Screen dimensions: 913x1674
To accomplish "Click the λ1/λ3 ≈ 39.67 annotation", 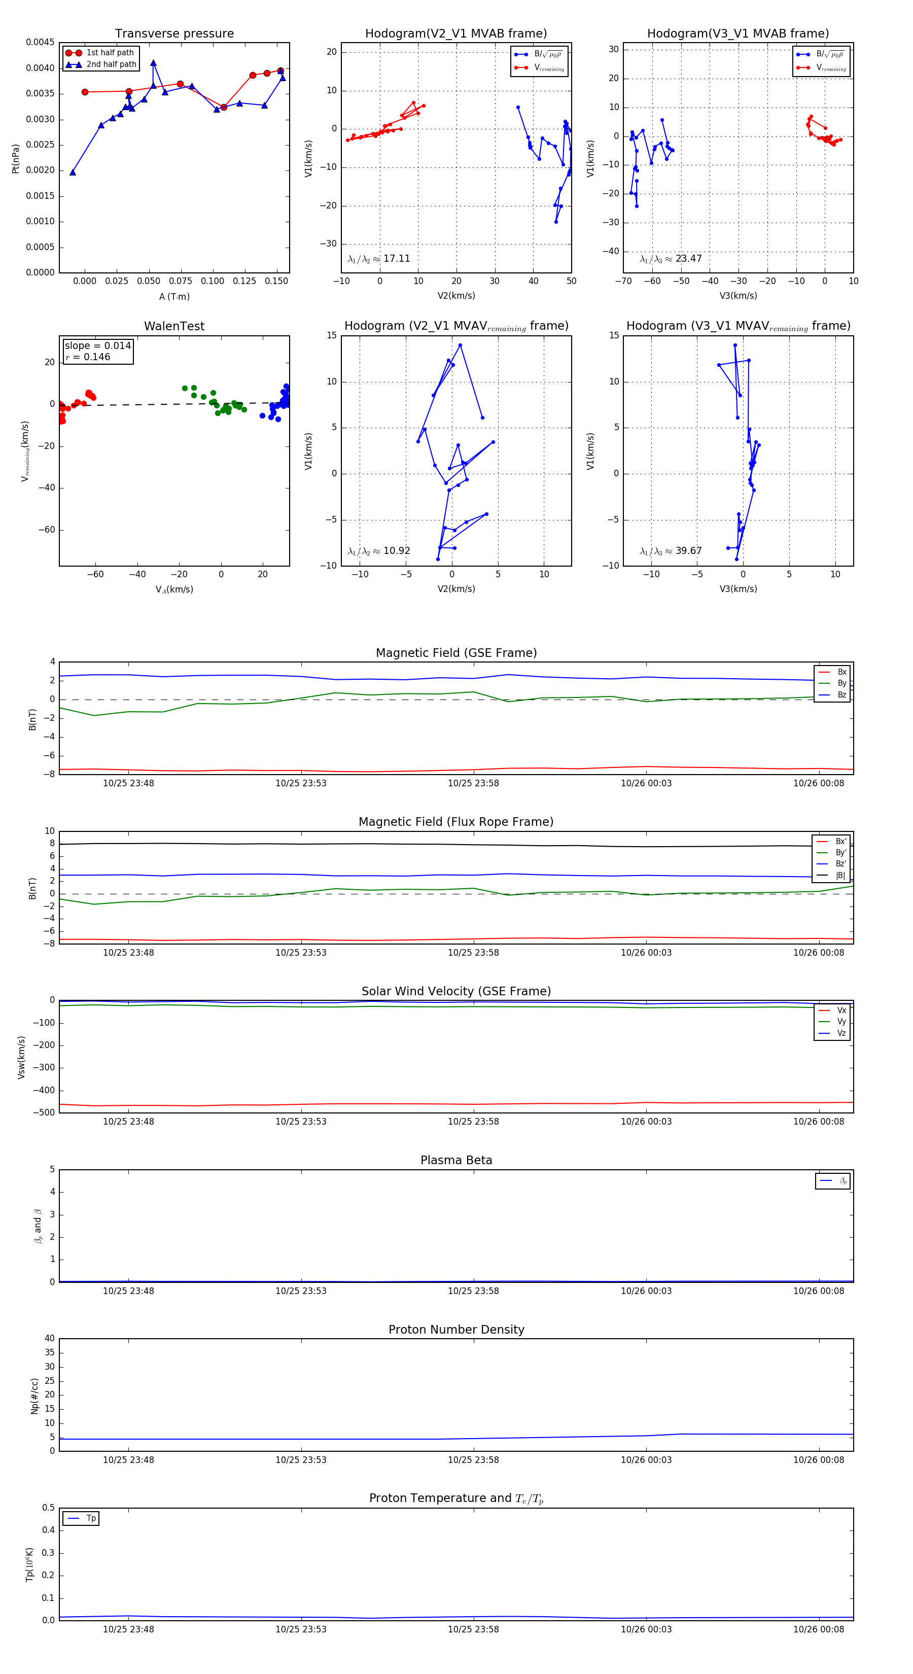I will pyautogui.click(x=671, y=551).
